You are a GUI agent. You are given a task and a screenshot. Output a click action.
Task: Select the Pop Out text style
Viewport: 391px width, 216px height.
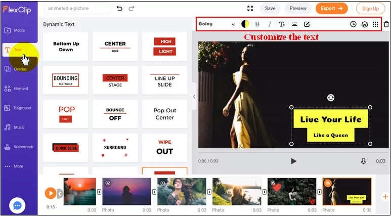coord(66,114)
